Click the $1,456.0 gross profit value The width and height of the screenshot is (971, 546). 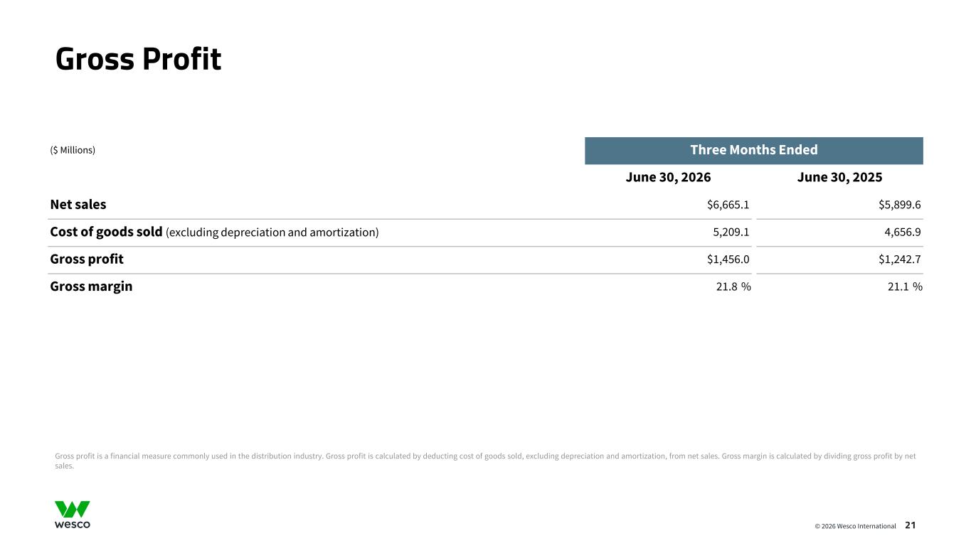[728, 259]
